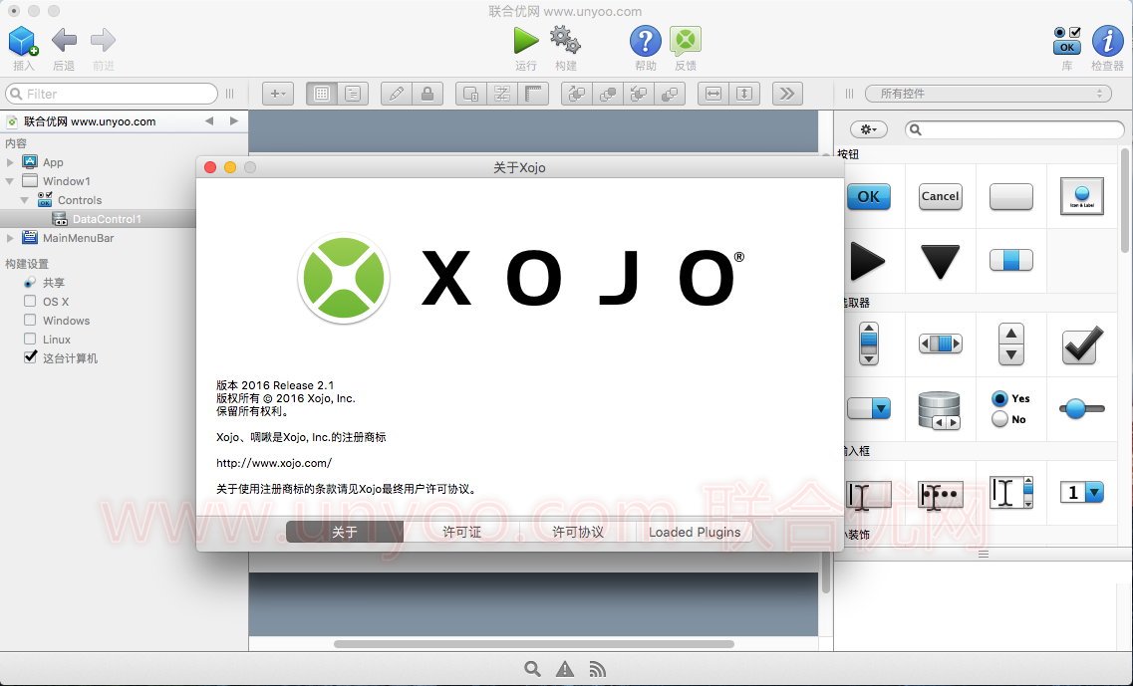Screen dimensions: 1133x686
Task: Open the library gear options dropdown
Action: 869,129
